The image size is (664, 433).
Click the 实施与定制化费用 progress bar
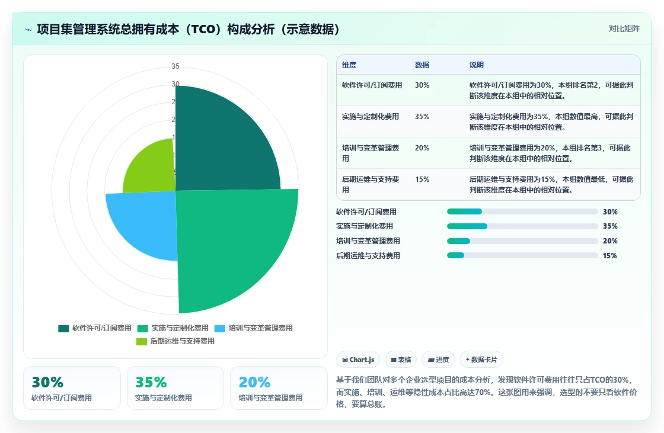click(x=522, y=226)
